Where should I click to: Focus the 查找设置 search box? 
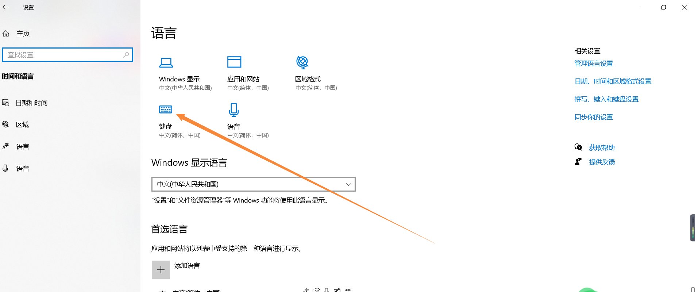coord(67,55)
